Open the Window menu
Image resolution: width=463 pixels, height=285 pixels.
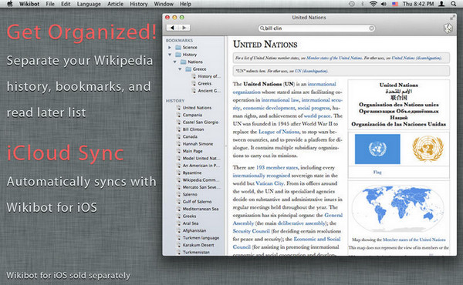164,4
